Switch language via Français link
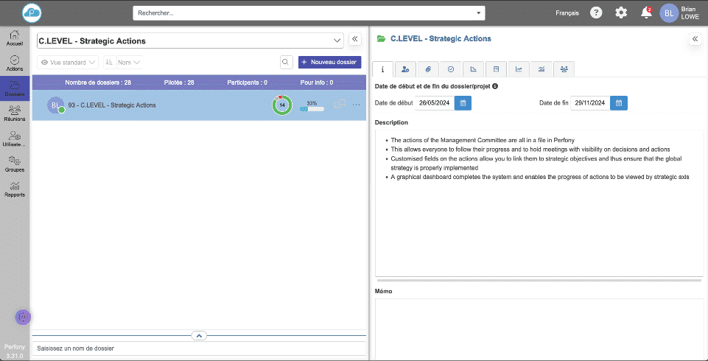This screenshot has height=361, width=708. tap(567, 13)
